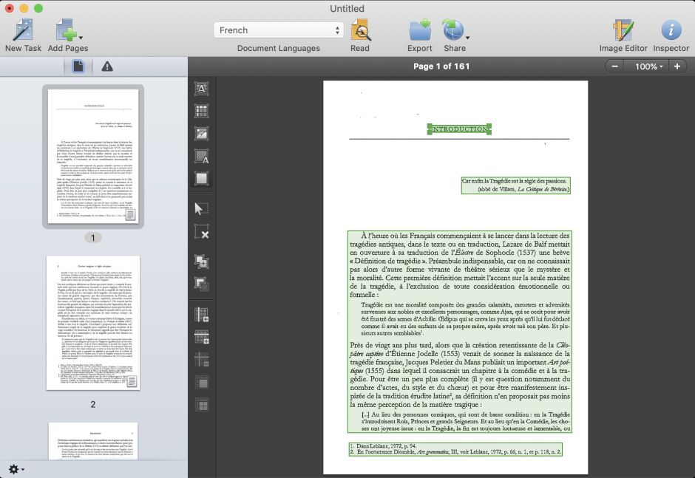
Task: Select the Draw Picture Area tool
Action: 201,134
